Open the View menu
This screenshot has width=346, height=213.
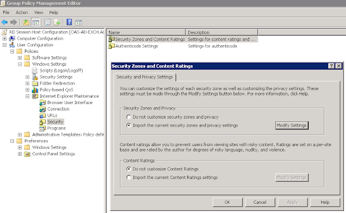click(38, 12)
